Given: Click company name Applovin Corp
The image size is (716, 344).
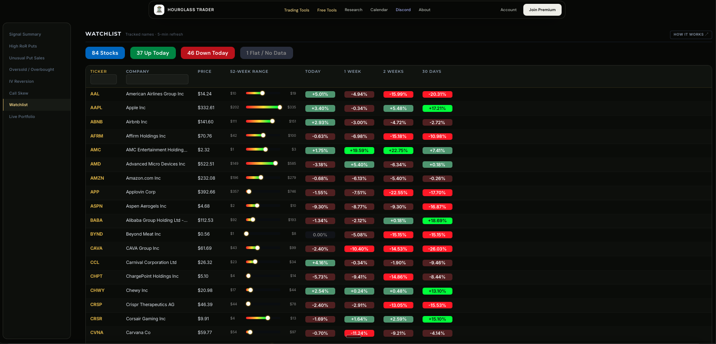Looking at the screenshot, I should point(141,192).
